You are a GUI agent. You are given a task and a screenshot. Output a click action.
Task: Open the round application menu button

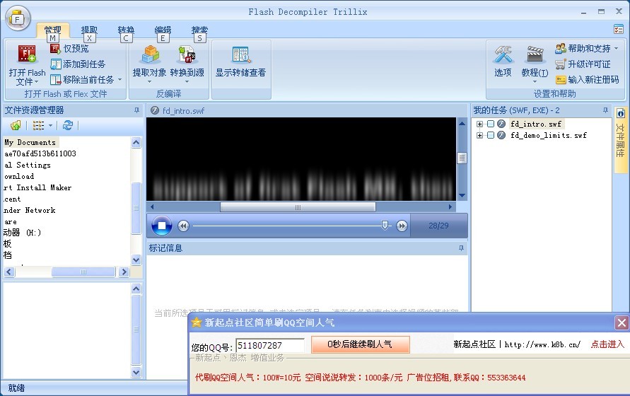[18, 18]
